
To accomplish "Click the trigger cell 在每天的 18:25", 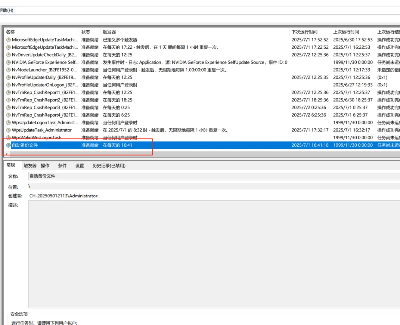I will (118, 100).
